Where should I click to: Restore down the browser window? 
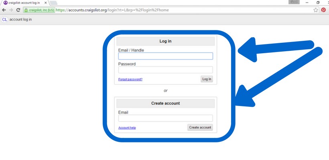318,2
